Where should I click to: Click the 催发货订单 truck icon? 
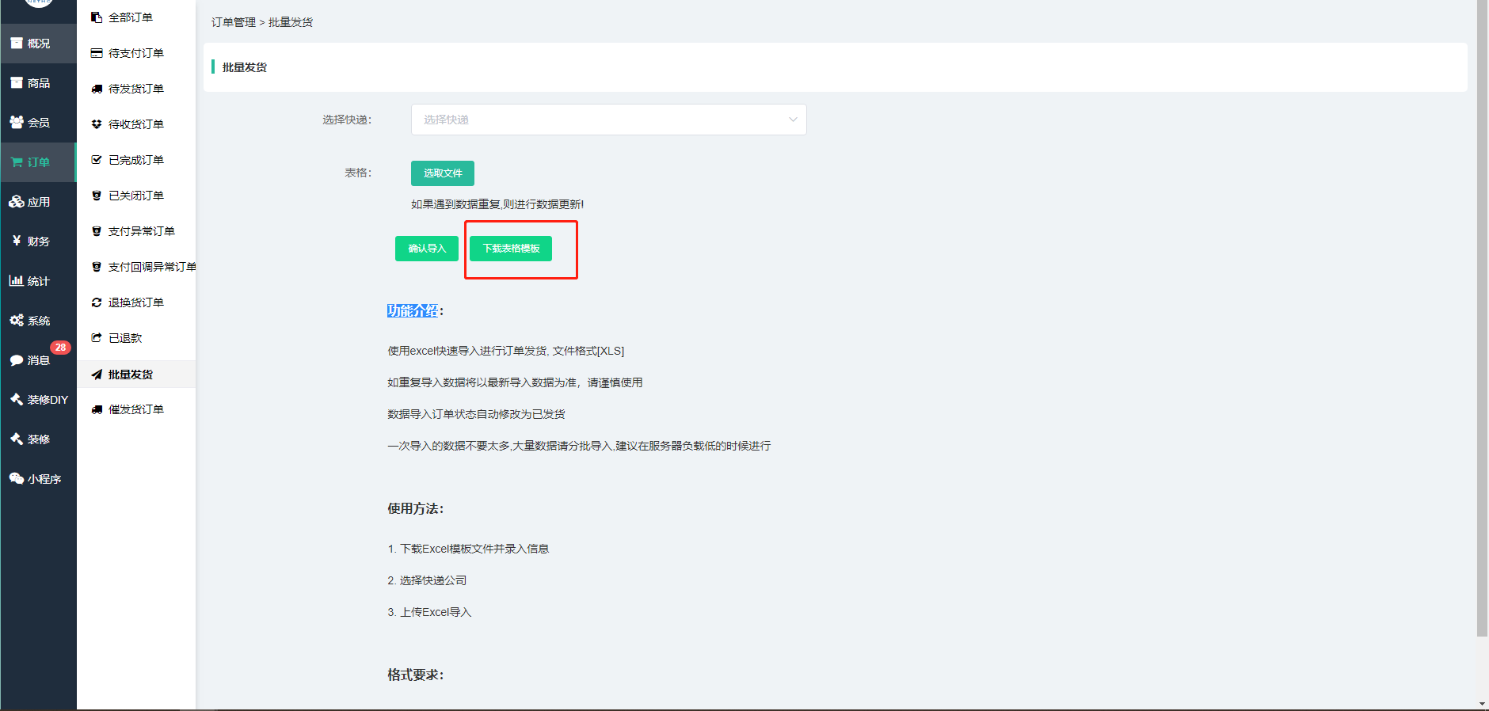pos(97,409)
